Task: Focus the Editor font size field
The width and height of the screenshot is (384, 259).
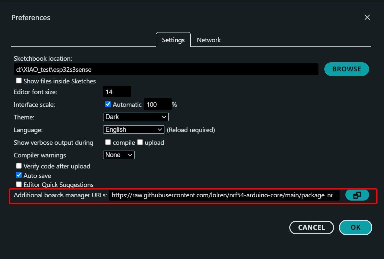Action: [x=117, y=92]
